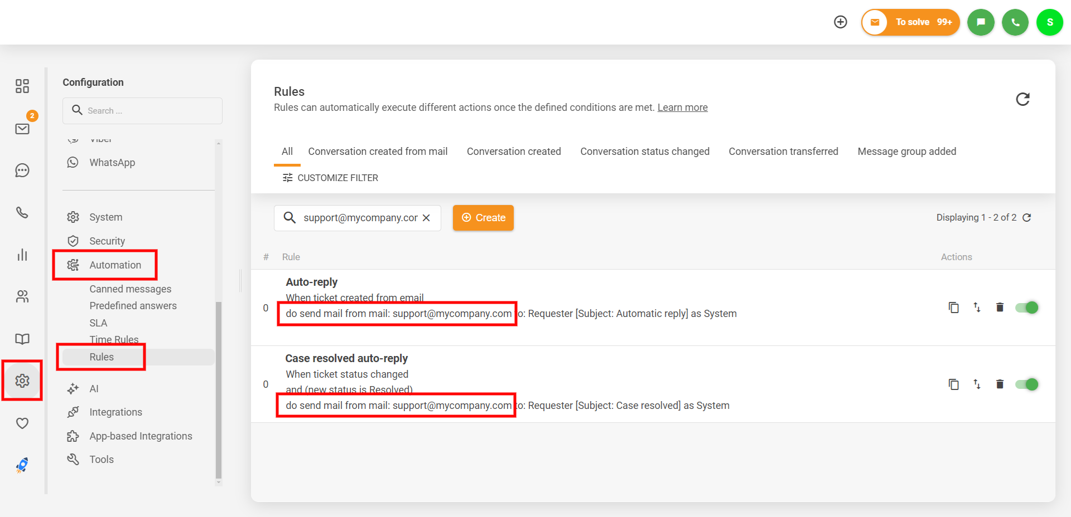Click reorder arrows icon for Auto-reply rule

click(x=977, y=308)
